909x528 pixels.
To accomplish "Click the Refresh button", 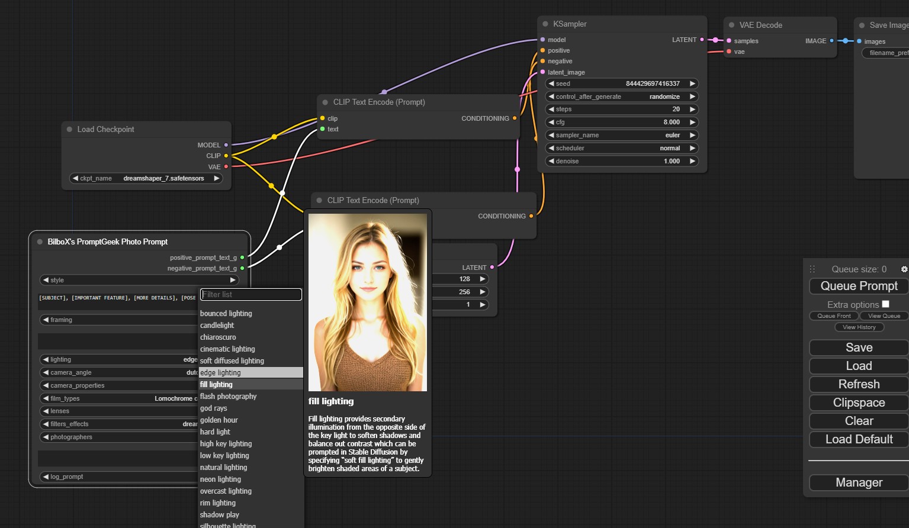I will click(859, 384).
